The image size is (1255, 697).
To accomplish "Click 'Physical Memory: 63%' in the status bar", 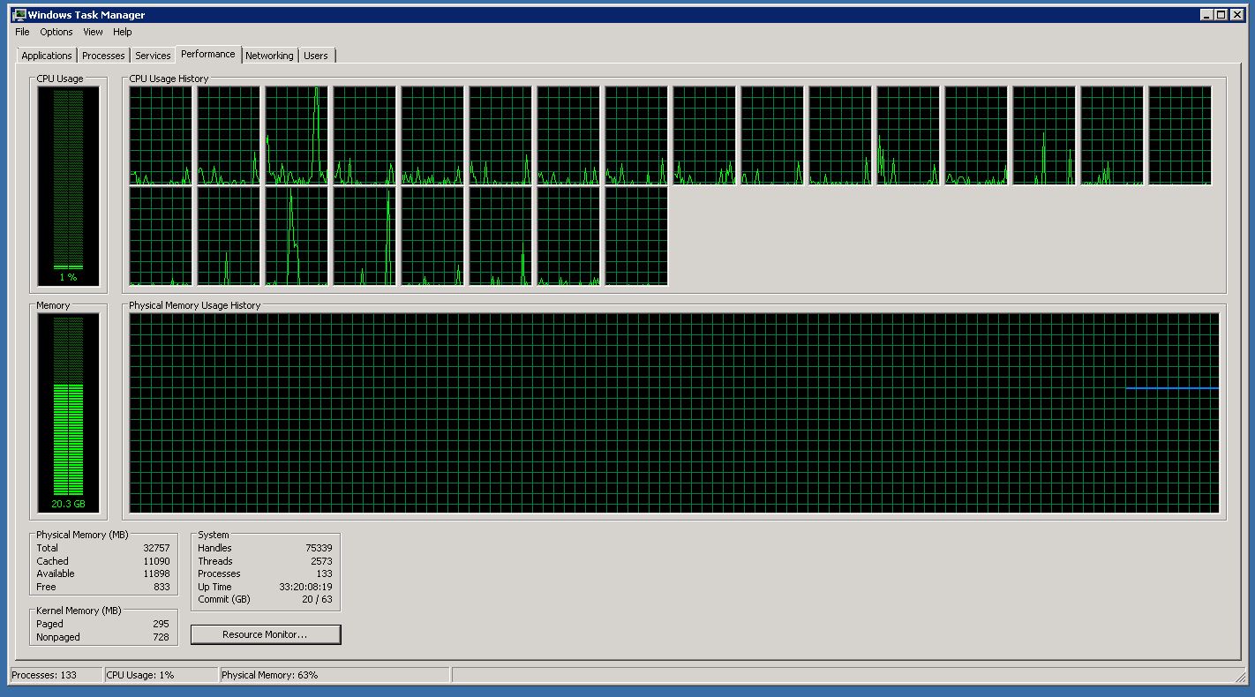I will pos(270,675).
